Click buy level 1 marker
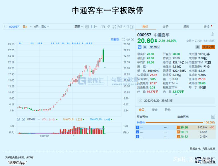Screen dimensions: 218x166 click(x=138, y=127)
